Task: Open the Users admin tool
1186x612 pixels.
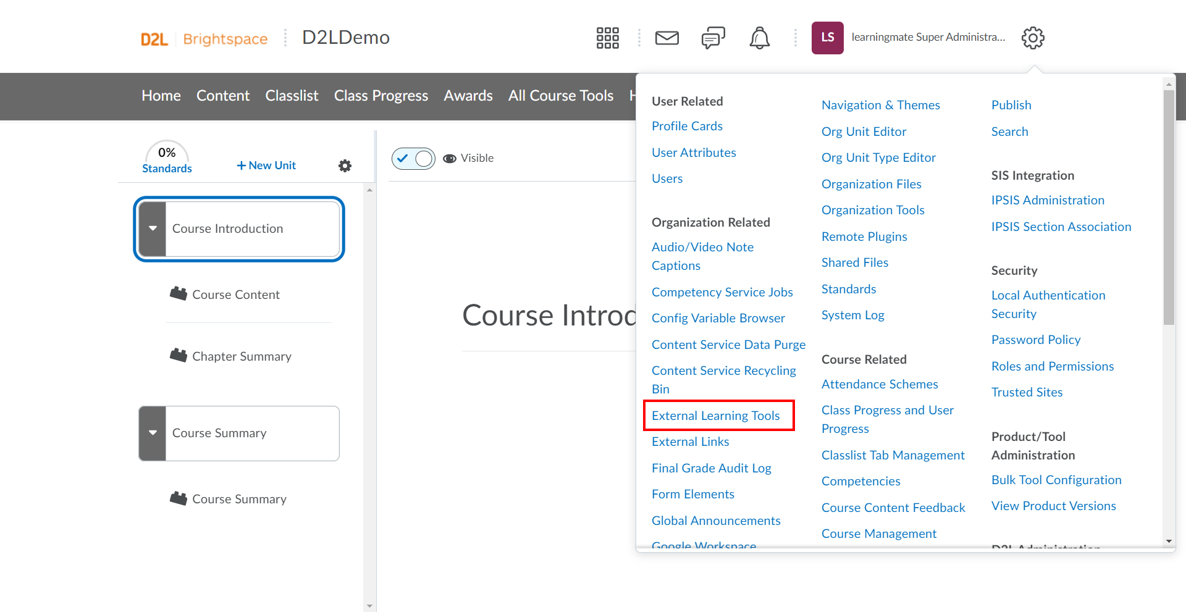Action: pyautogui.click(x=667, y=178)
